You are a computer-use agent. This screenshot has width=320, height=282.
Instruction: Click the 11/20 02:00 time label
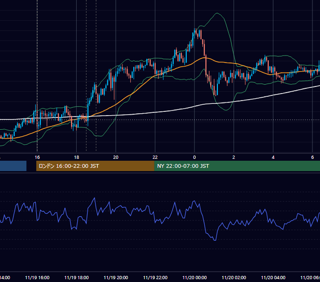(x=234, y=278)
